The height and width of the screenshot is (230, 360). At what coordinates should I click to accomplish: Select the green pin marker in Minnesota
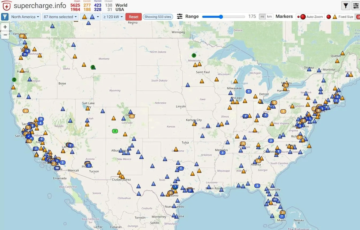click(x=194, y=55)
